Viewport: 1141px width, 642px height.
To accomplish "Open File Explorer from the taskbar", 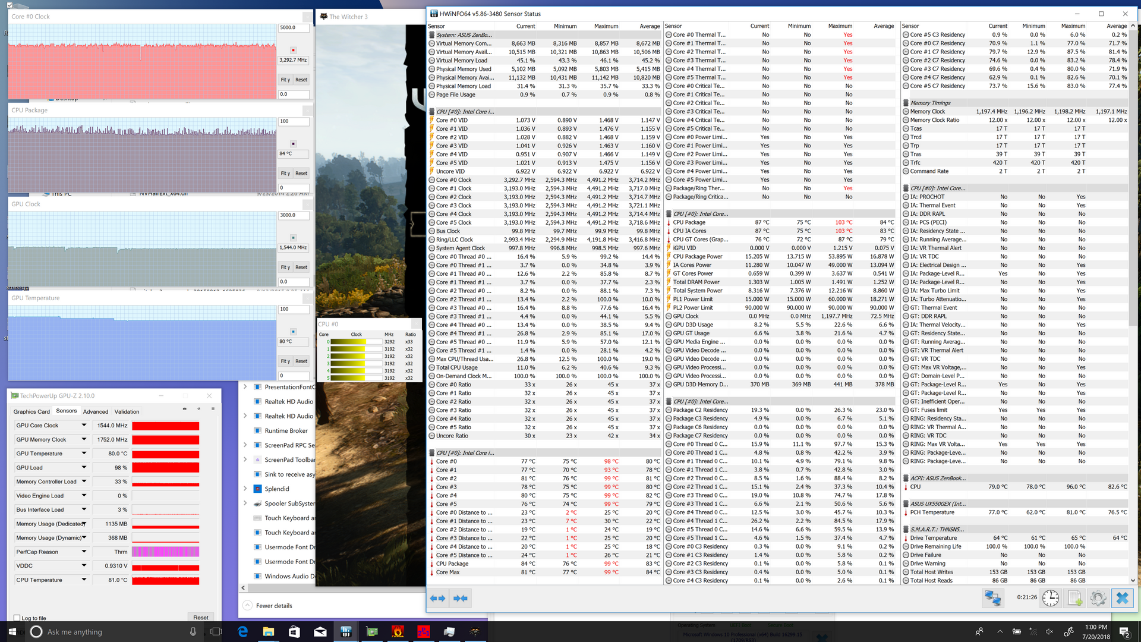I will point(268,631).
